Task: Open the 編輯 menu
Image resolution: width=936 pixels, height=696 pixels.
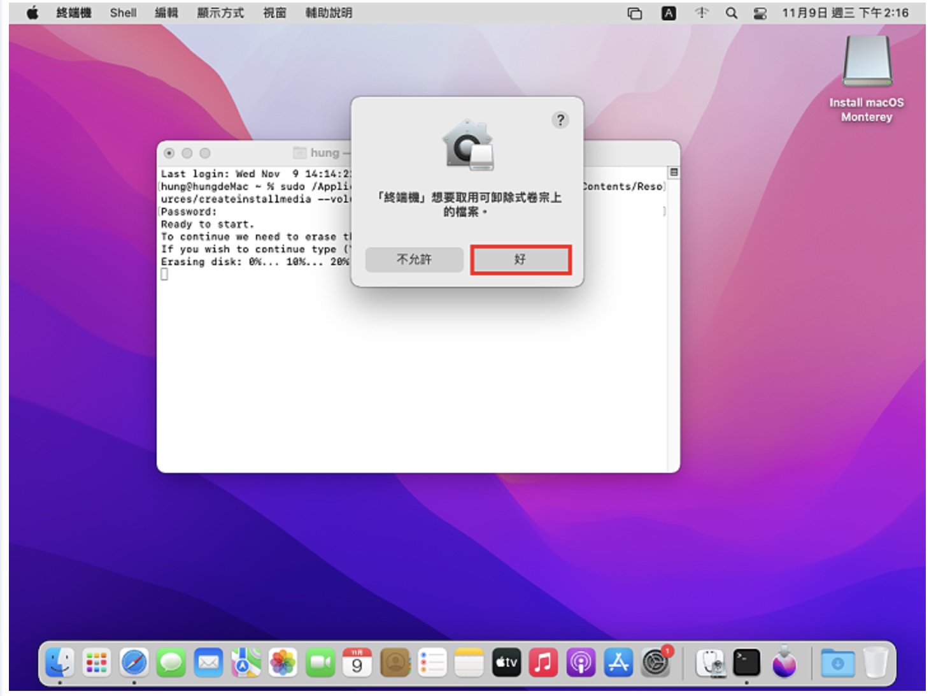Action: click(x=167, y=13)
